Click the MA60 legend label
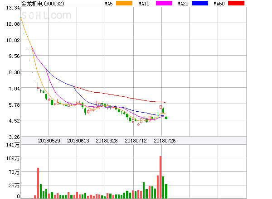272x199 pixels. [219, 4]
